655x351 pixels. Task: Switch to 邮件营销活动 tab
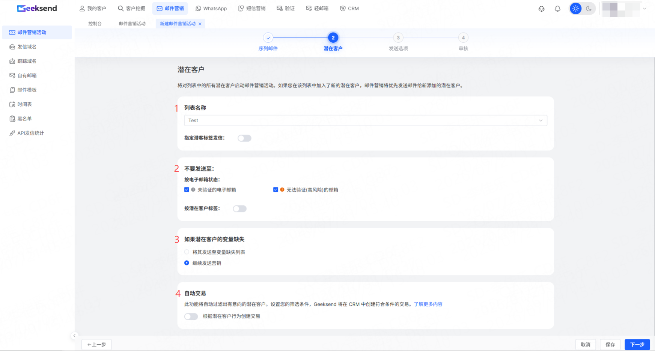click(132, 24)
